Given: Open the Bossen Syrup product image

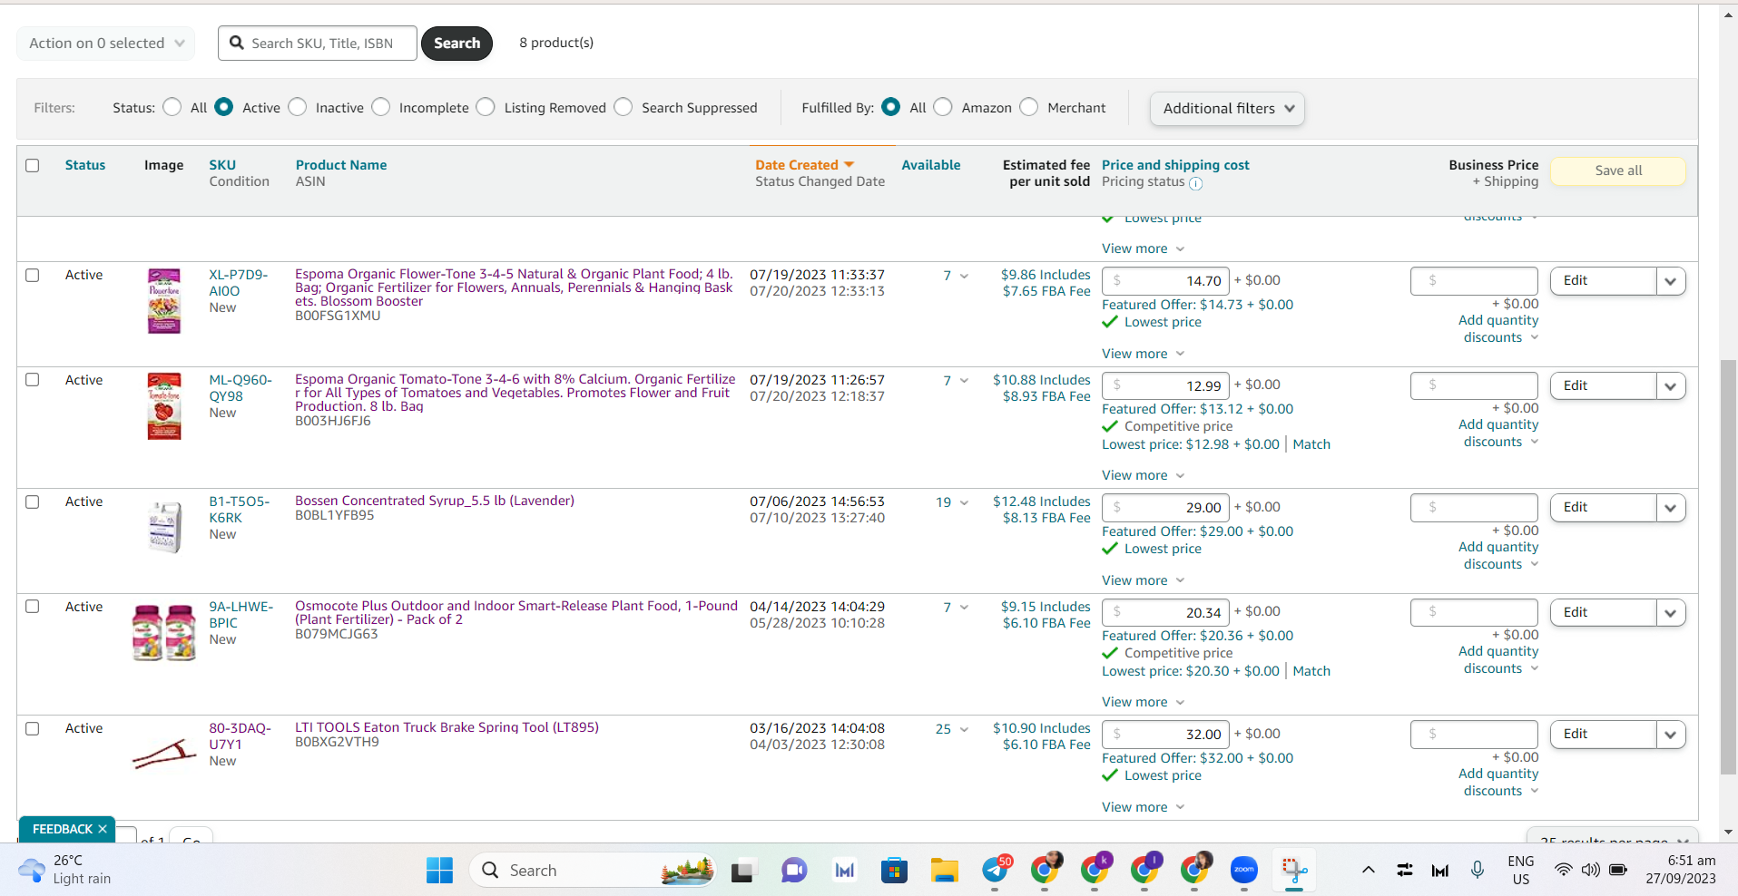Looking at the screenshot, I should pos(164,527).
